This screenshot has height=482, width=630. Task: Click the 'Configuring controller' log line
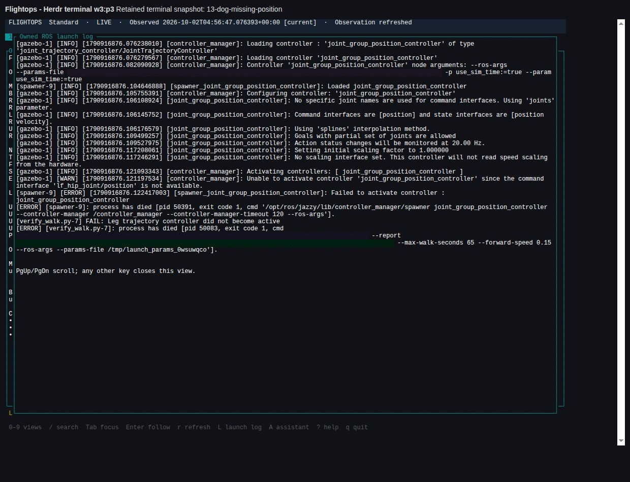(x=236, y=93)
